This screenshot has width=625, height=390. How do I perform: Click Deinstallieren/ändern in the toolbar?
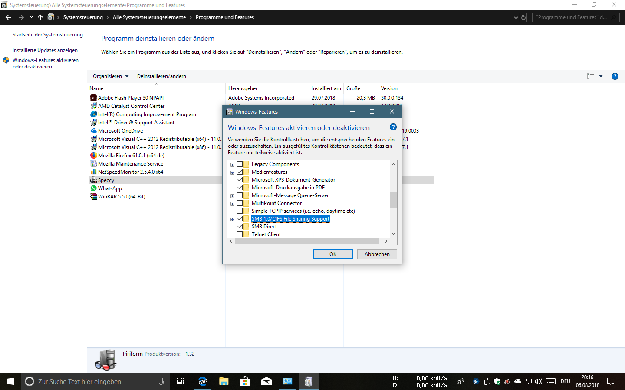(x=161, y=76)
